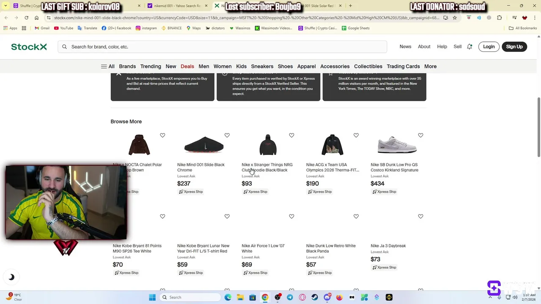The image size is (541, 304).
Task: Open Telegram from the taskbar
Action: (x=290, y=297)
